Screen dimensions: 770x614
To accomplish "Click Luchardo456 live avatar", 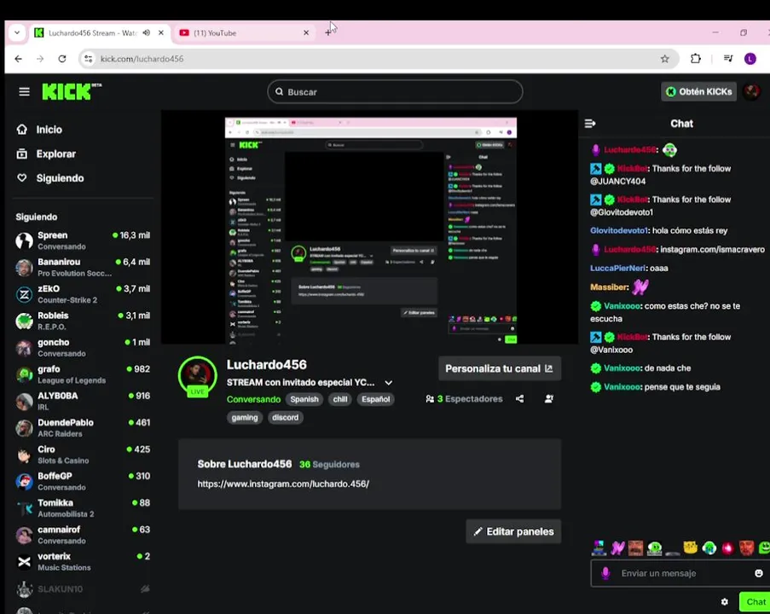I will coord(198,376).
